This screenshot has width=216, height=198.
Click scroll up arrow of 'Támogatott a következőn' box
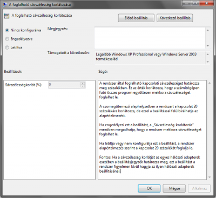click(208, 54)
